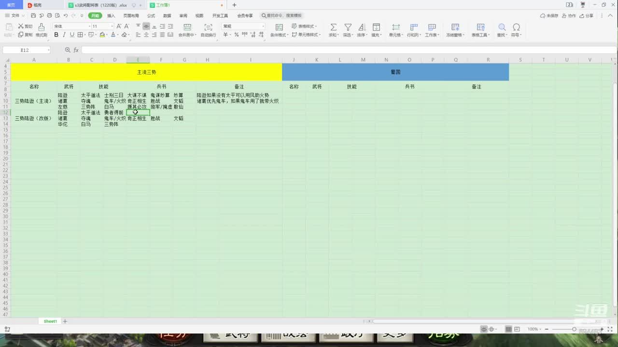Switch to the Insert (插入) ribbon tab
The width and height of the screenshot is (618, 347).
point(111,15)
